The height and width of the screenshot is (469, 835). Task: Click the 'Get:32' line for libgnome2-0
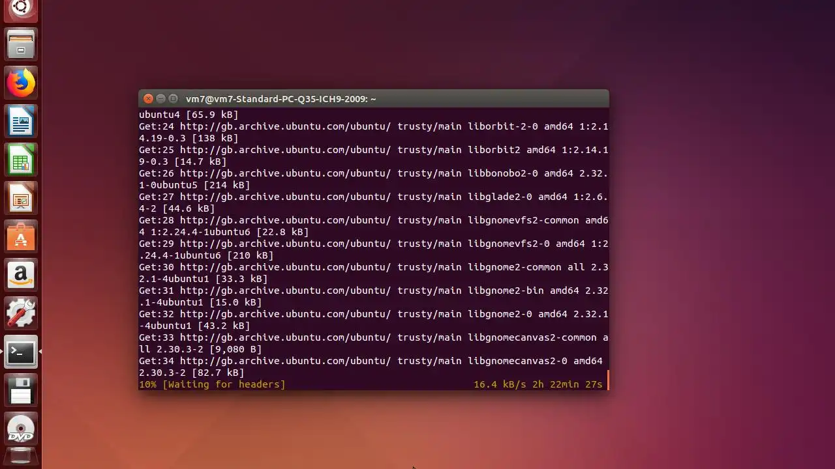[373, 314]
